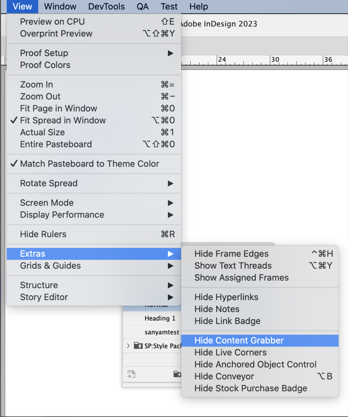Click the SP:Style Pack folder icon

click(139, 346)
